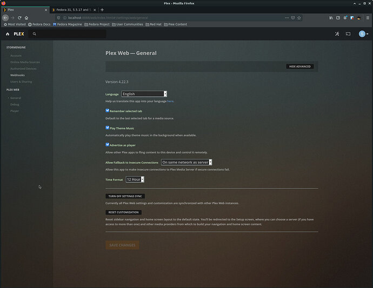
Task: Open the Time Format dropdown
Action: click(x=135, y=179)
